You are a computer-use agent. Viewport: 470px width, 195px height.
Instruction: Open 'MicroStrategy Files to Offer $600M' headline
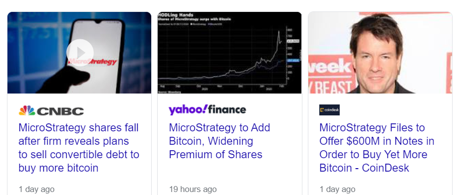(377, 148)
